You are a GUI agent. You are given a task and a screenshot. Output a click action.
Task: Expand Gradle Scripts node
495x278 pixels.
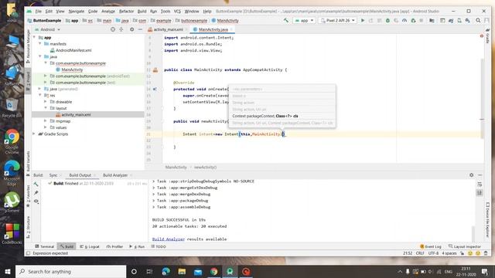[x=34, y=134]
